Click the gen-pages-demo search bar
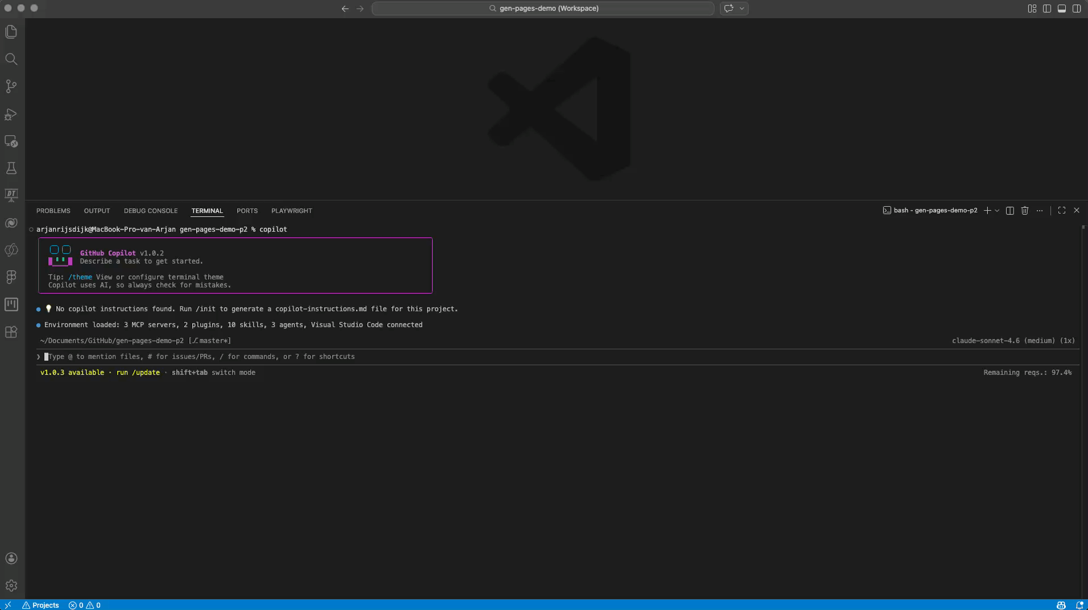 [543, 9]
